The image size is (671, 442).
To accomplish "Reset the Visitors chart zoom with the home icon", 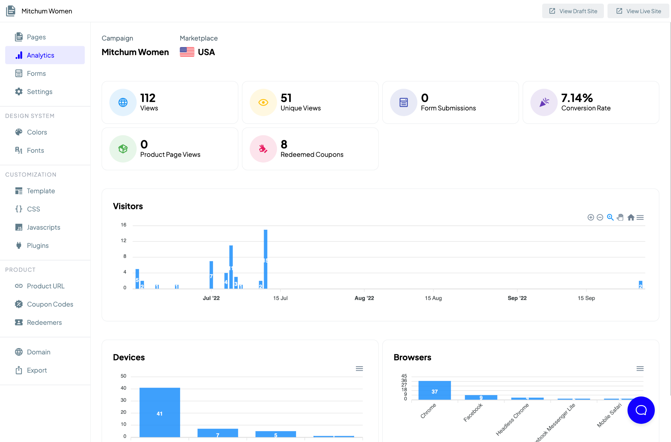I will click(631, 217).
